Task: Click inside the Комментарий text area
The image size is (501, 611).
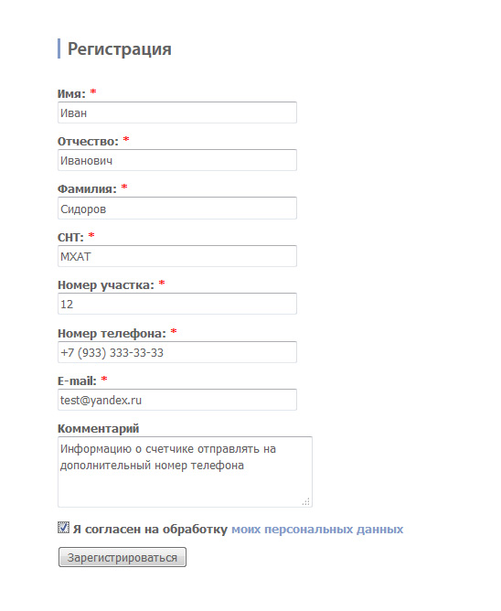Action: coord(185,472)
